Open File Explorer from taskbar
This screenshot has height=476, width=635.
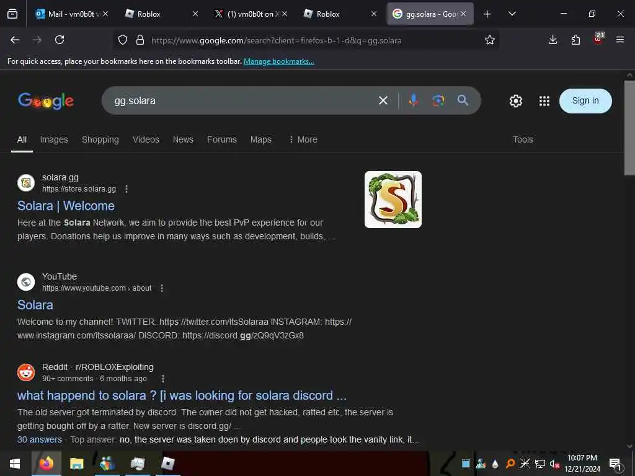point(76,464)
